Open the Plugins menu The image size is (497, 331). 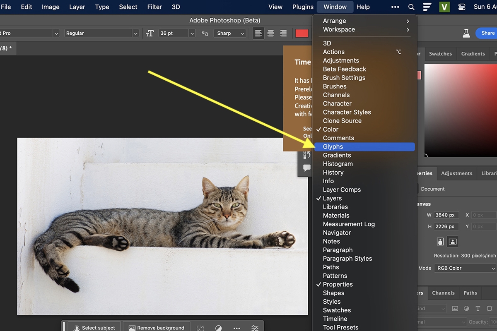coord(303,7)
